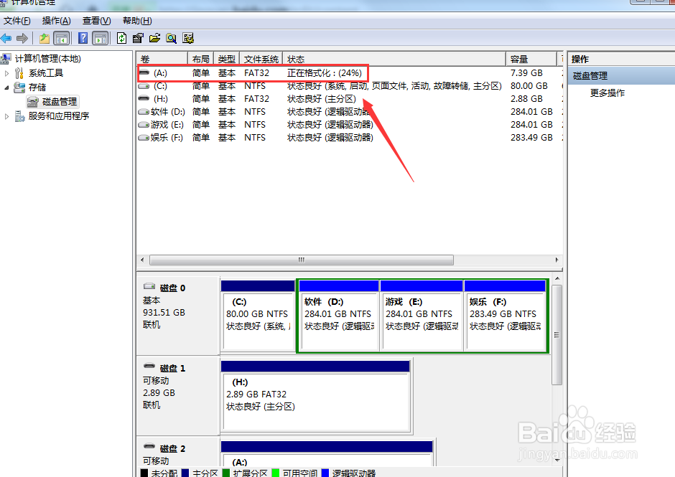Click the volume list horizontal scrollbar thumb
Image resolution: width=675 pixels, height=477 pixels.
pos(302,260)
